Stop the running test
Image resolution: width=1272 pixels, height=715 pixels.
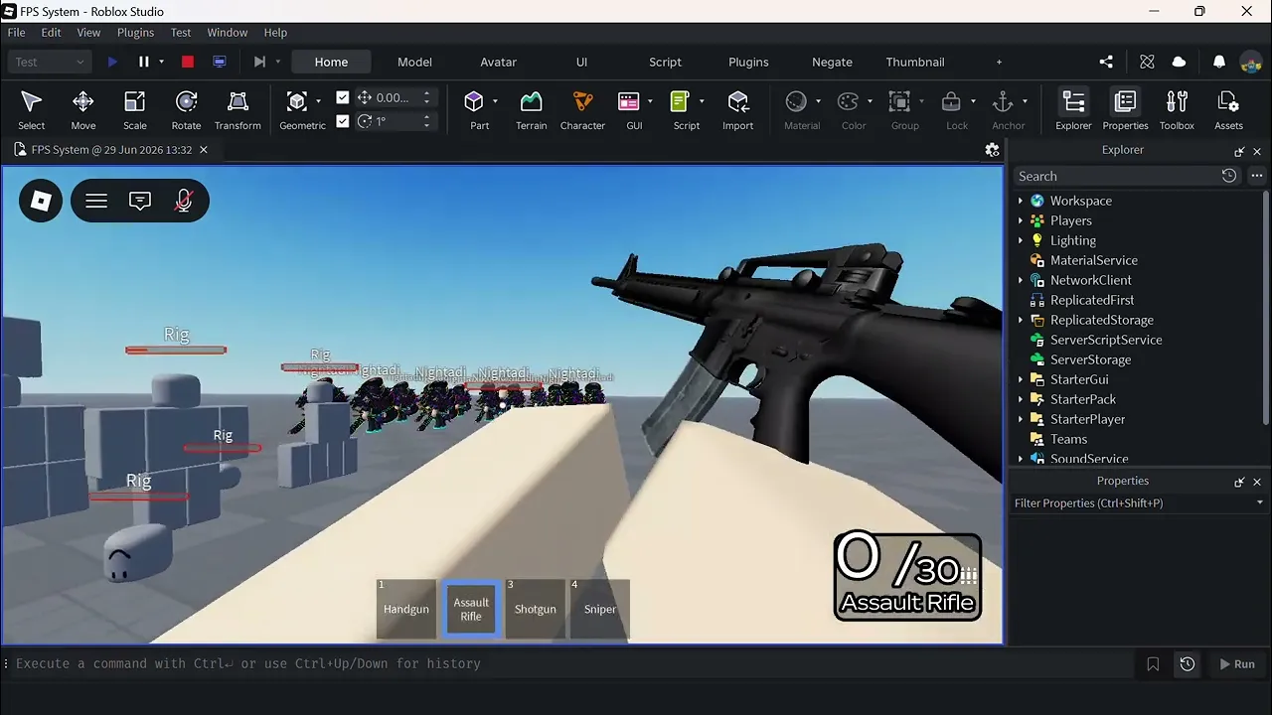187,62
